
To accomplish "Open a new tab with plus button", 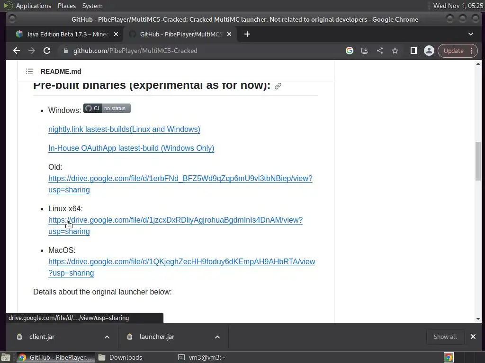I will pyautogui.click(x=247, y=34).
